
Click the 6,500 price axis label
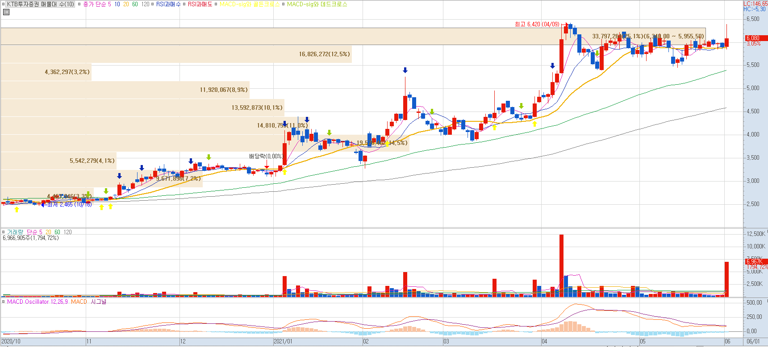point(753,19)
